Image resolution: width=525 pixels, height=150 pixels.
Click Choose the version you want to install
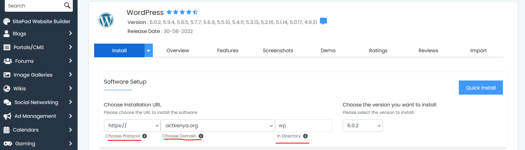tap(390, 105)
